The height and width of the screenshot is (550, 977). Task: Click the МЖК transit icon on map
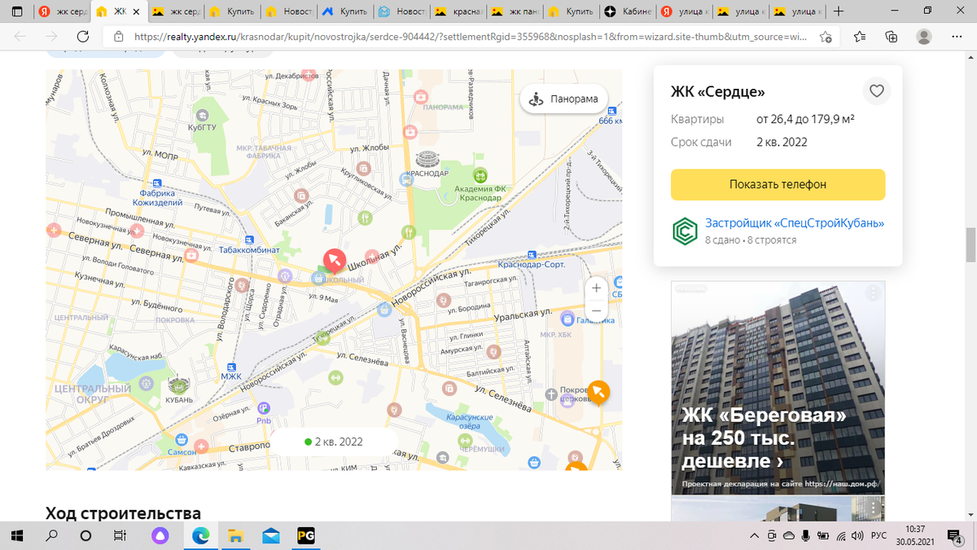pyautogui.click(x=231, y=367)
